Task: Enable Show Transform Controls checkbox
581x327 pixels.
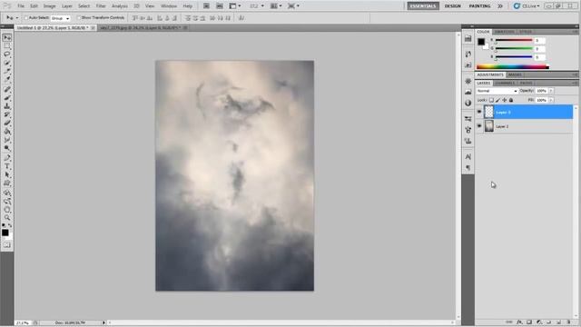Action: [x=79, y=18]
